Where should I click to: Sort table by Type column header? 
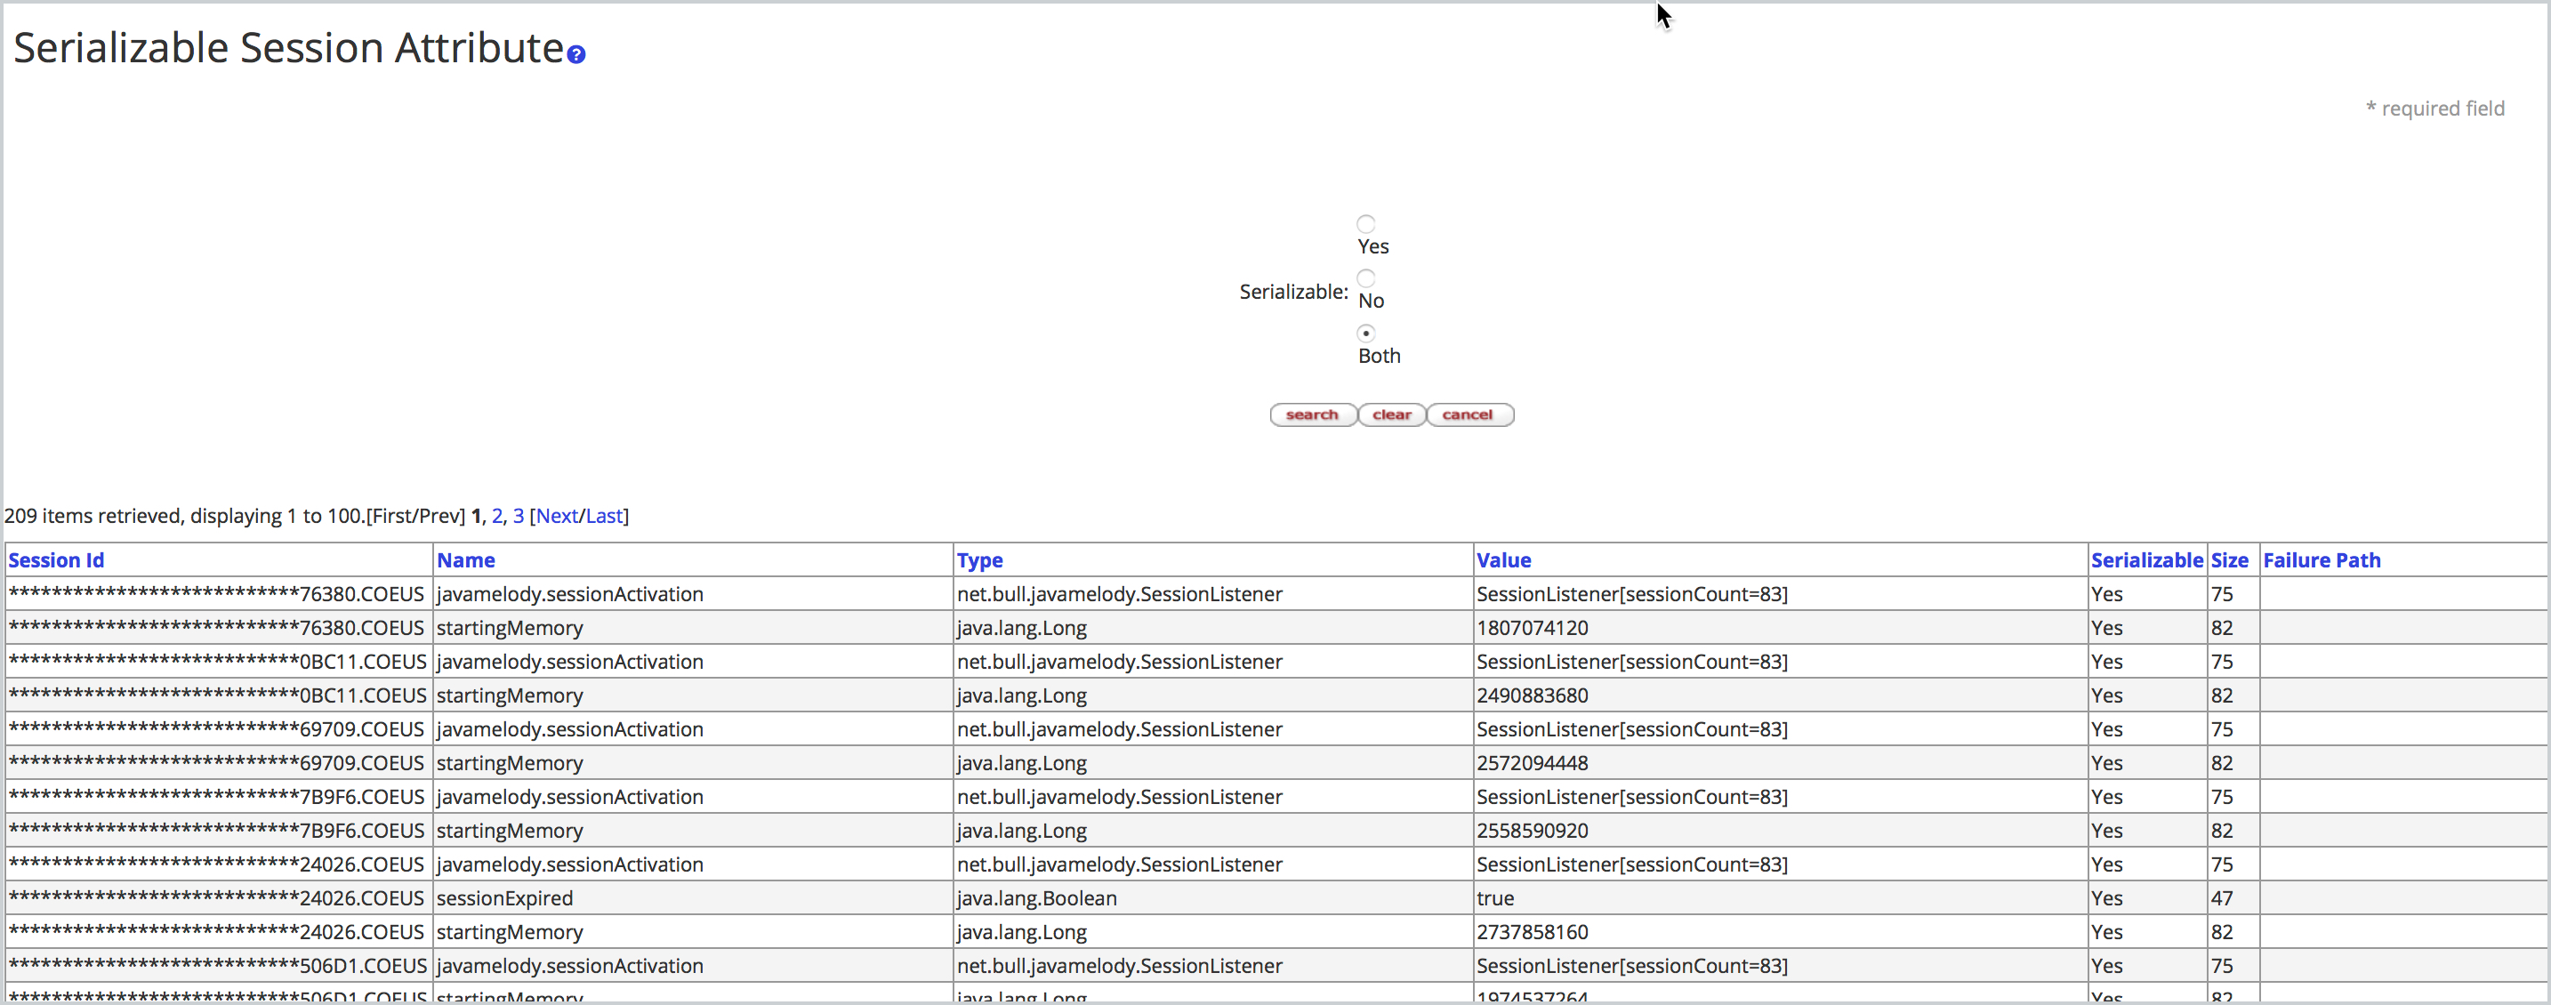979,560
